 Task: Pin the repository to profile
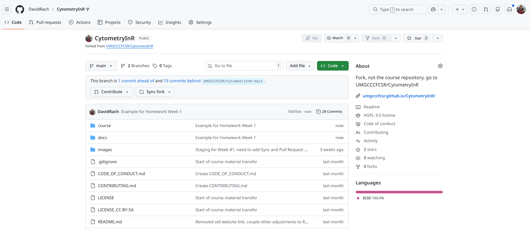click(312, 38)
